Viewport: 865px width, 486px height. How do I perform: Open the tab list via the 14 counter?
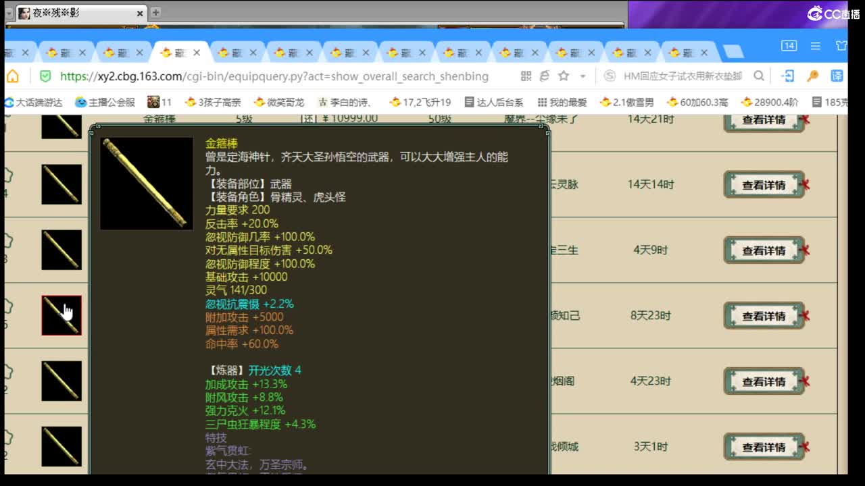pyautogui.click(x=789, y=46)
